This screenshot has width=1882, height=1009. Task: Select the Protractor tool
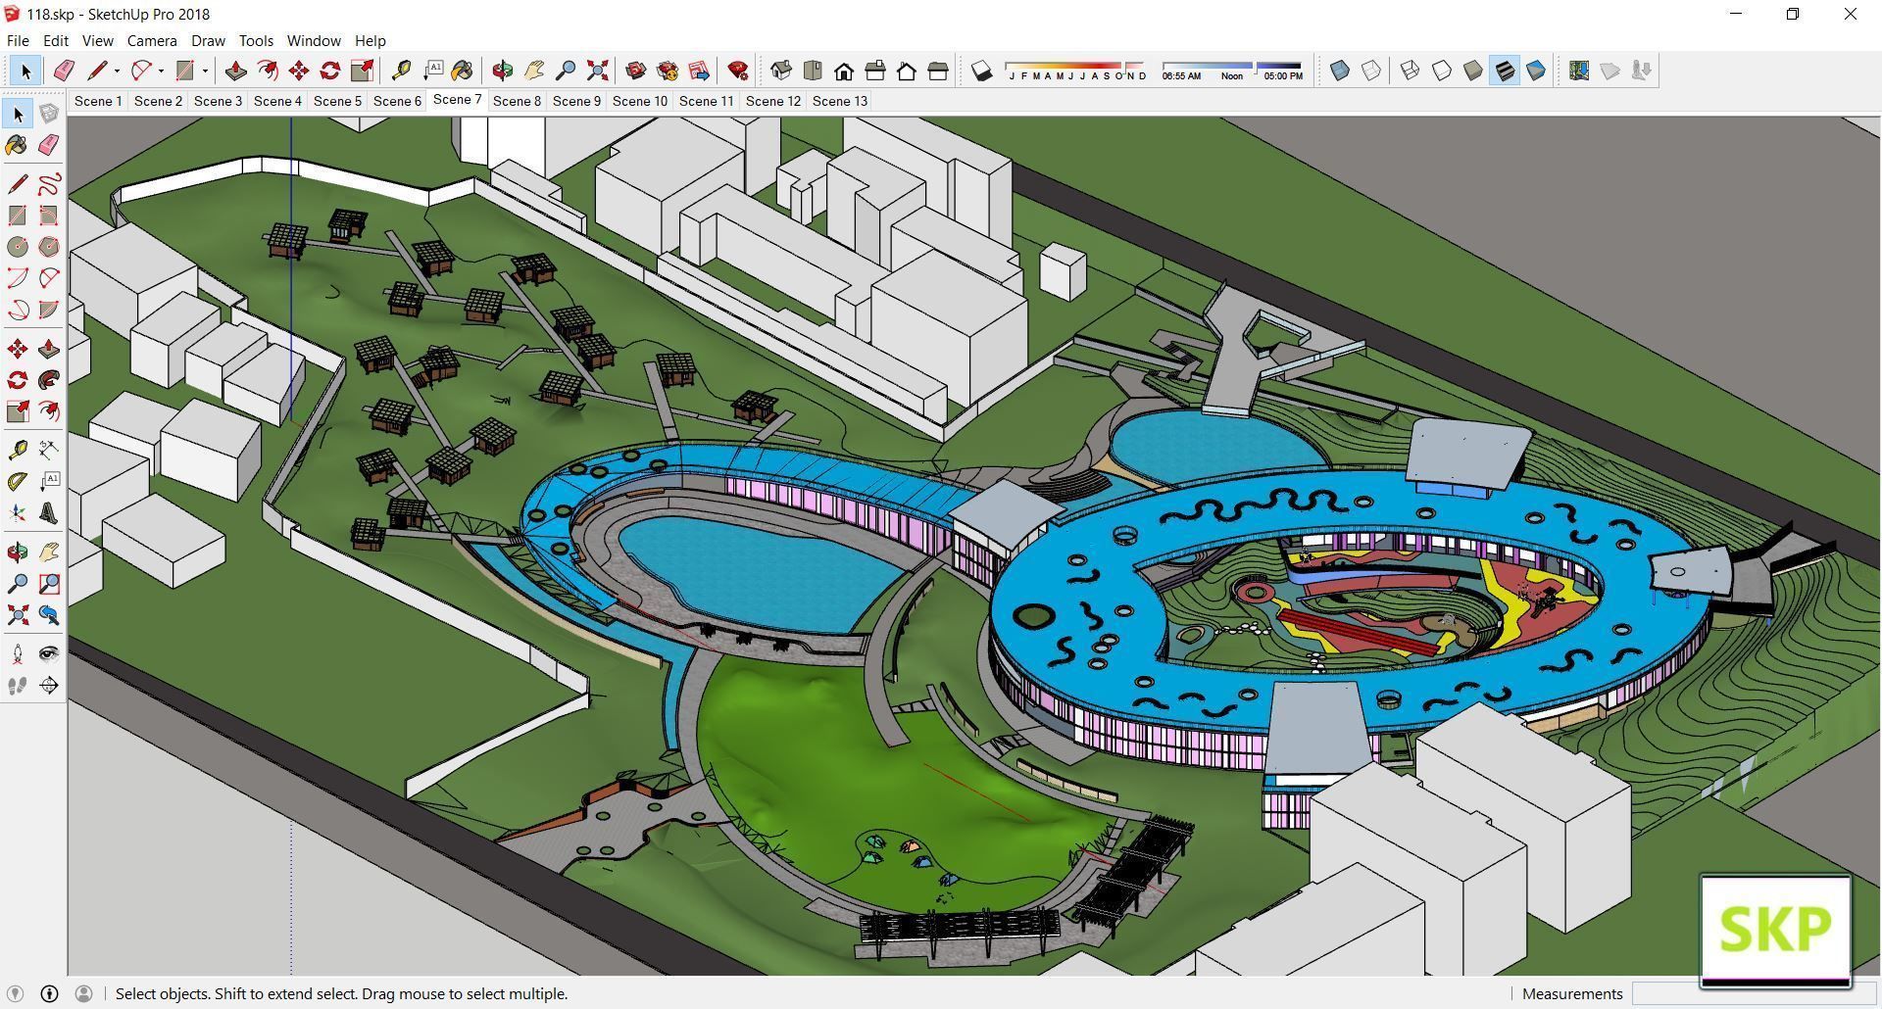tap(18, 482)
